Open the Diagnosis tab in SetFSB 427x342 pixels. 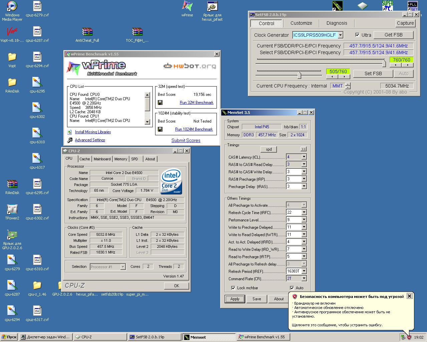pyautogui.click(x=337, y=23)
